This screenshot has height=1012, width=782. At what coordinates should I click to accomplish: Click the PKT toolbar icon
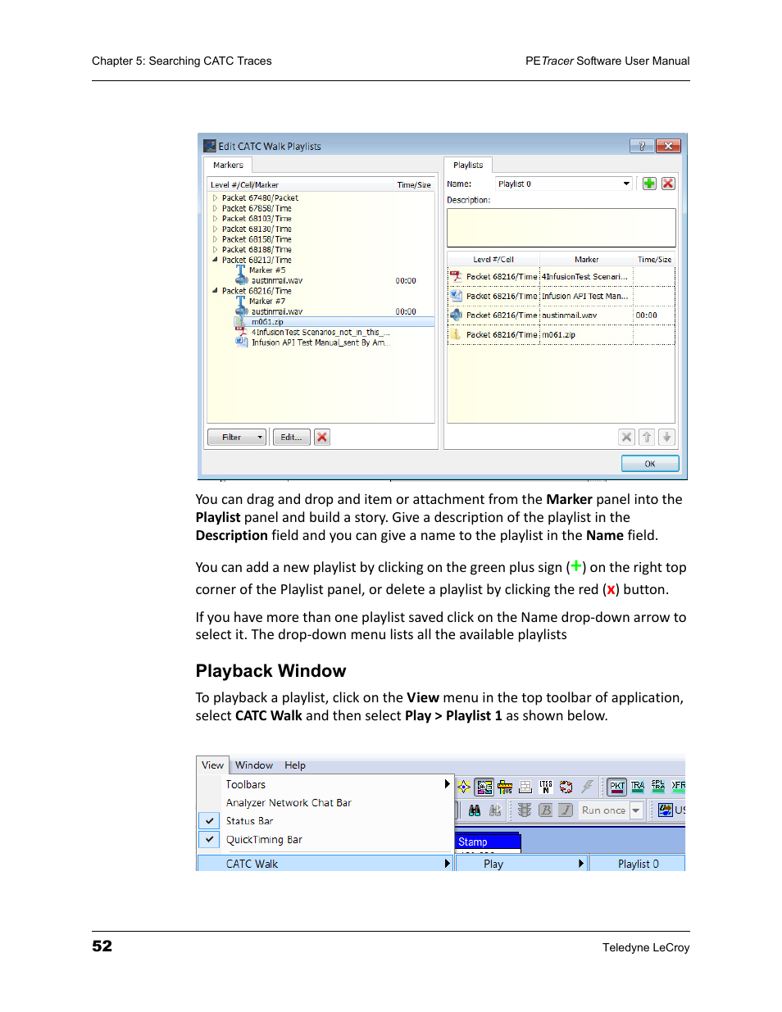pos(617,787)
